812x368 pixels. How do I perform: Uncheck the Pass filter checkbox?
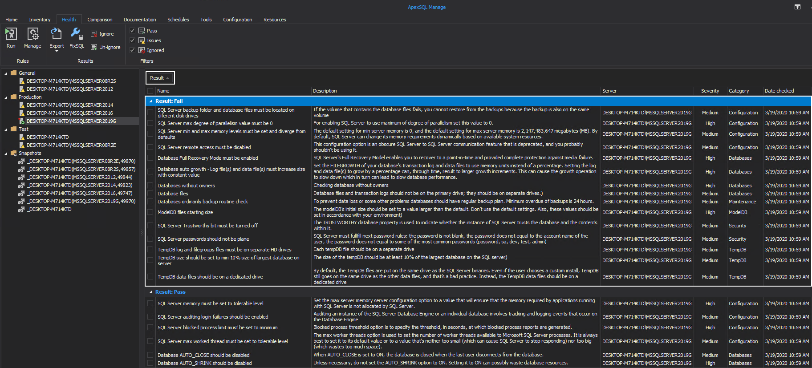click(x=132, y=31)
